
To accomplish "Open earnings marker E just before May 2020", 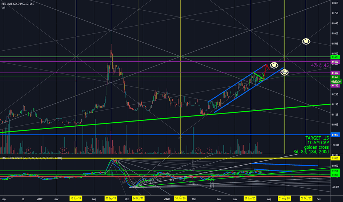I will point(209,150).
